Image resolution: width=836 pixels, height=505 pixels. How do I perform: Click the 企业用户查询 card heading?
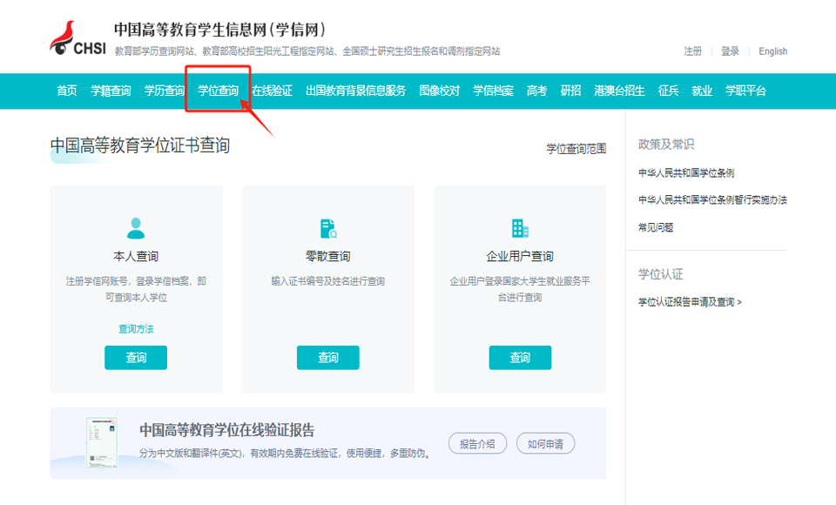tap(520, 257)
